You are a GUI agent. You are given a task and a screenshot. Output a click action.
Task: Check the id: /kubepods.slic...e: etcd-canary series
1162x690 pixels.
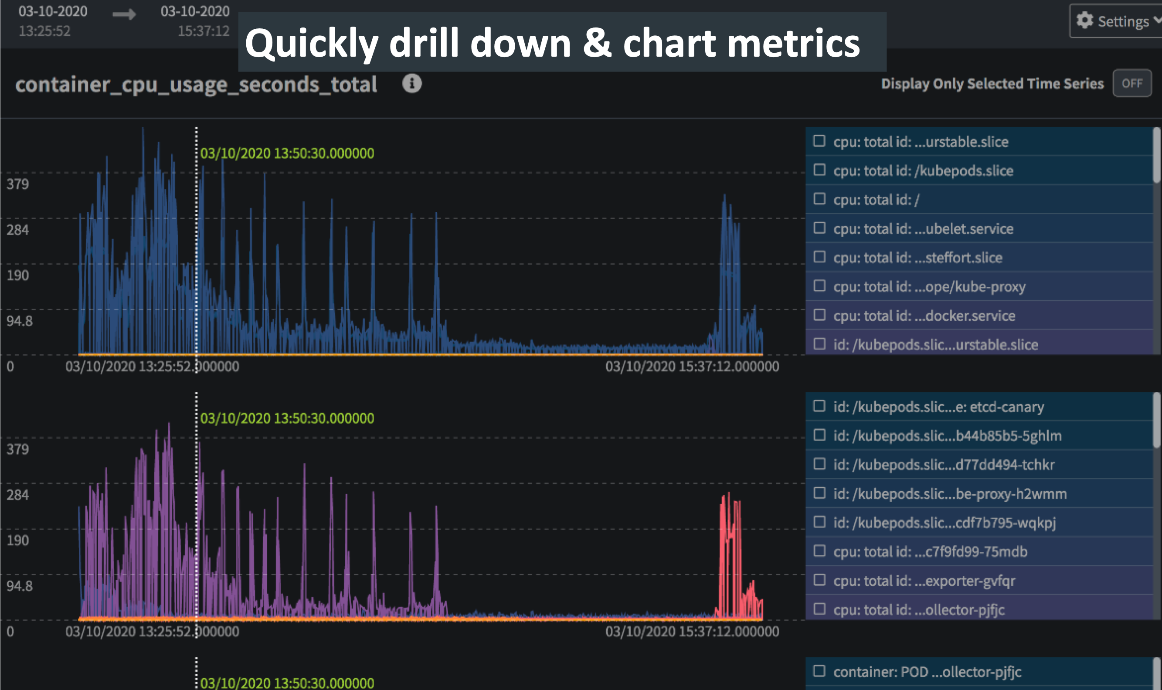point(820,406)
